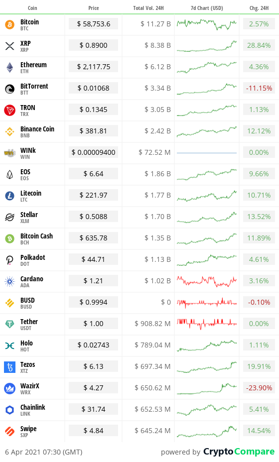Screen dimensions: 279x462
Task: Click the Cardano dotted logo icon
Action: click(x=10, y=281)
